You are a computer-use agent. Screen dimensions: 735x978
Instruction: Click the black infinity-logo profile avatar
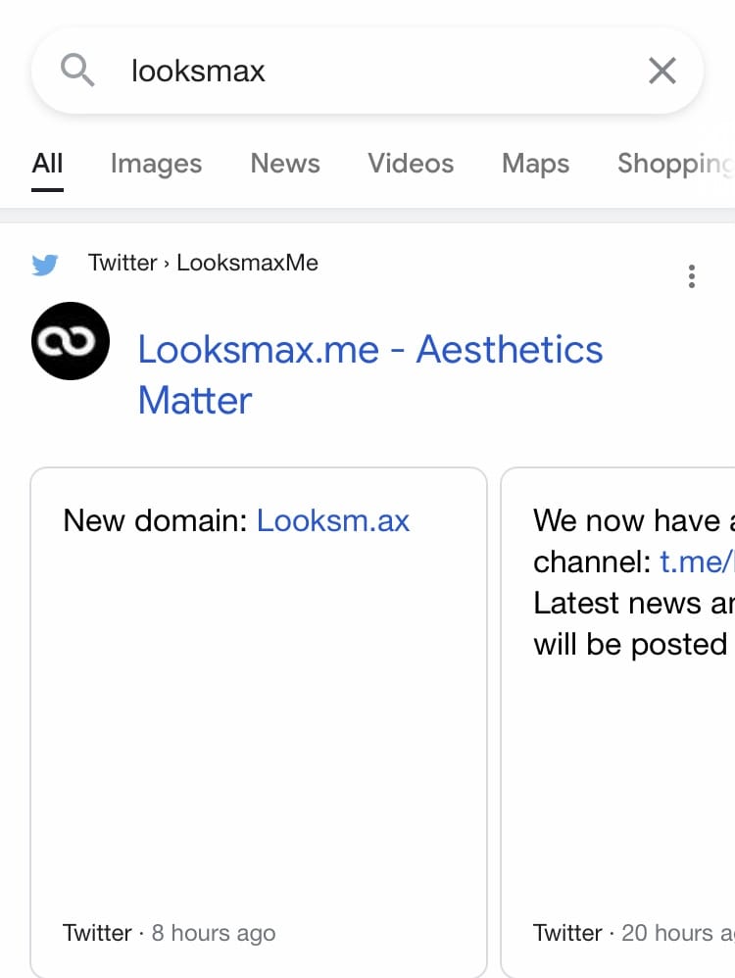click(x=71, y=341)
